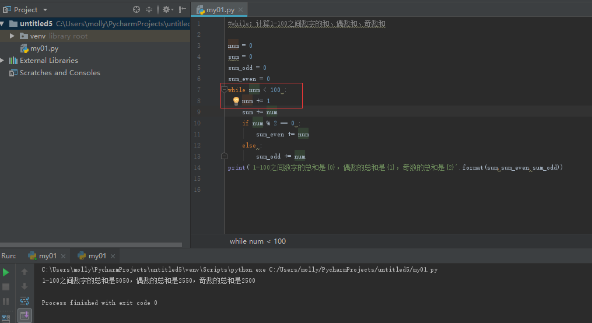
Task: Click 'Process finished with exit code 0'
Action: 99,303
